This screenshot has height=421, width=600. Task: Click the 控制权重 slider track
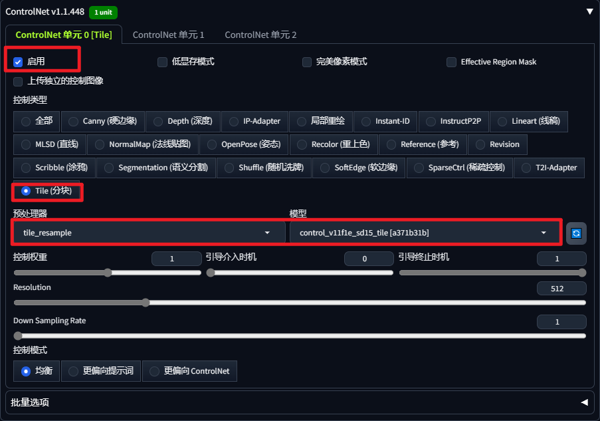(x=107, y=273)
